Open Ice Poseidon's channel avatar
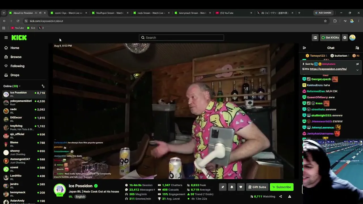 (60, 190)
